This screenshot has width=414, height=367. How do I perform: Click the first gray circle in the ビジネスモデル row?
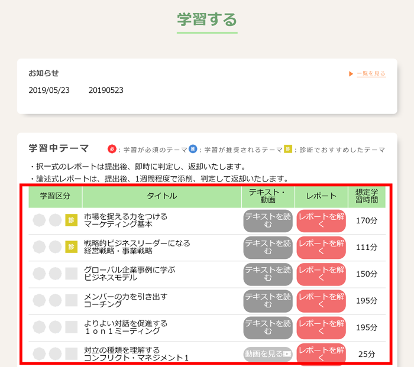(x=39, y=274)
